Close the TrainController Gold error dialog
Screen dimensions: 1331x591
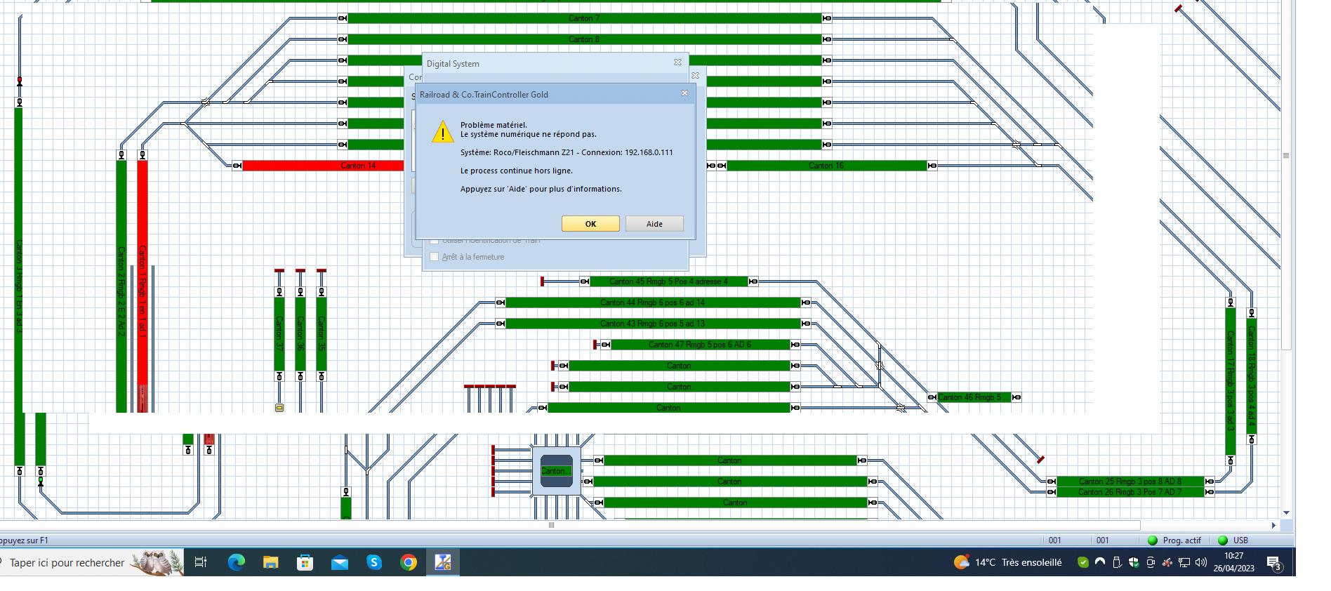click(685, 93)
